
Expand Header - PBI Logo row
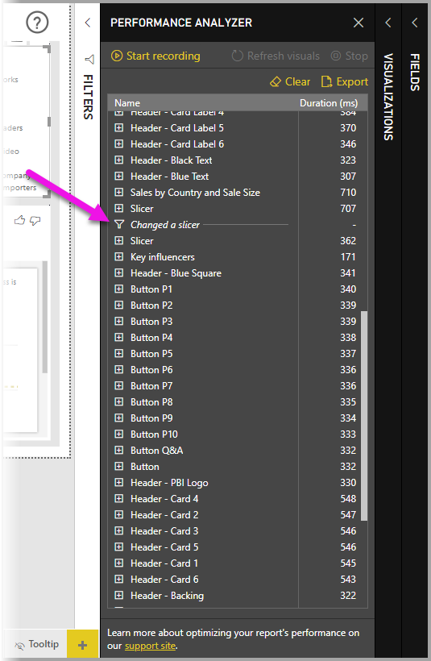pyautogui.click(x=119, y=483)
